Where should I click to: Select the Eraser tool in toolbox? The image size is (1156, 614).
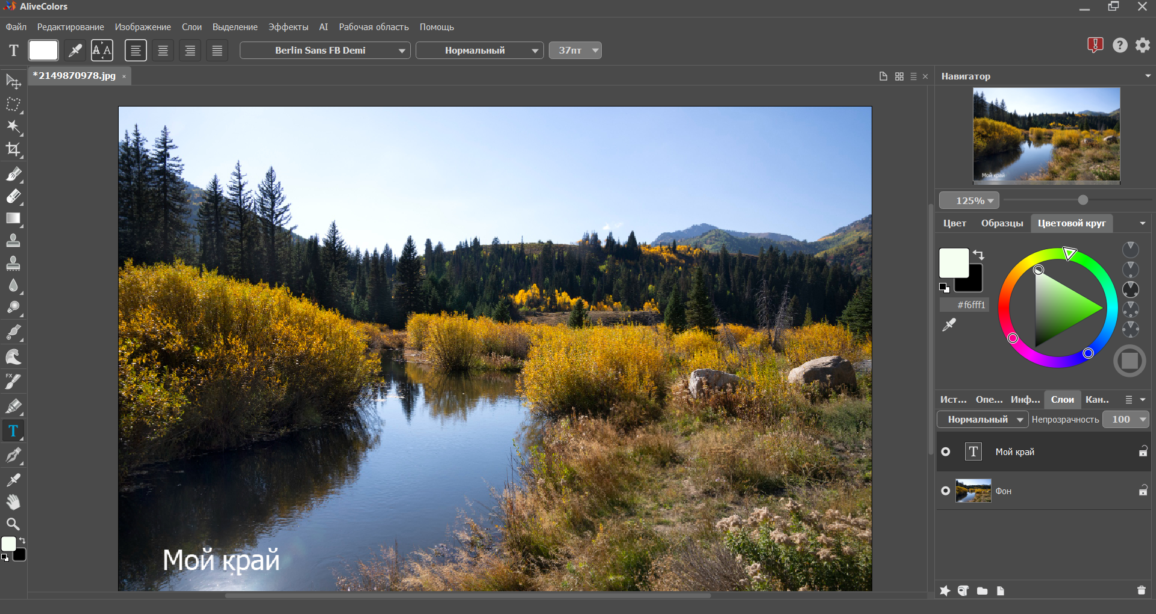click(x=13, y=197)
